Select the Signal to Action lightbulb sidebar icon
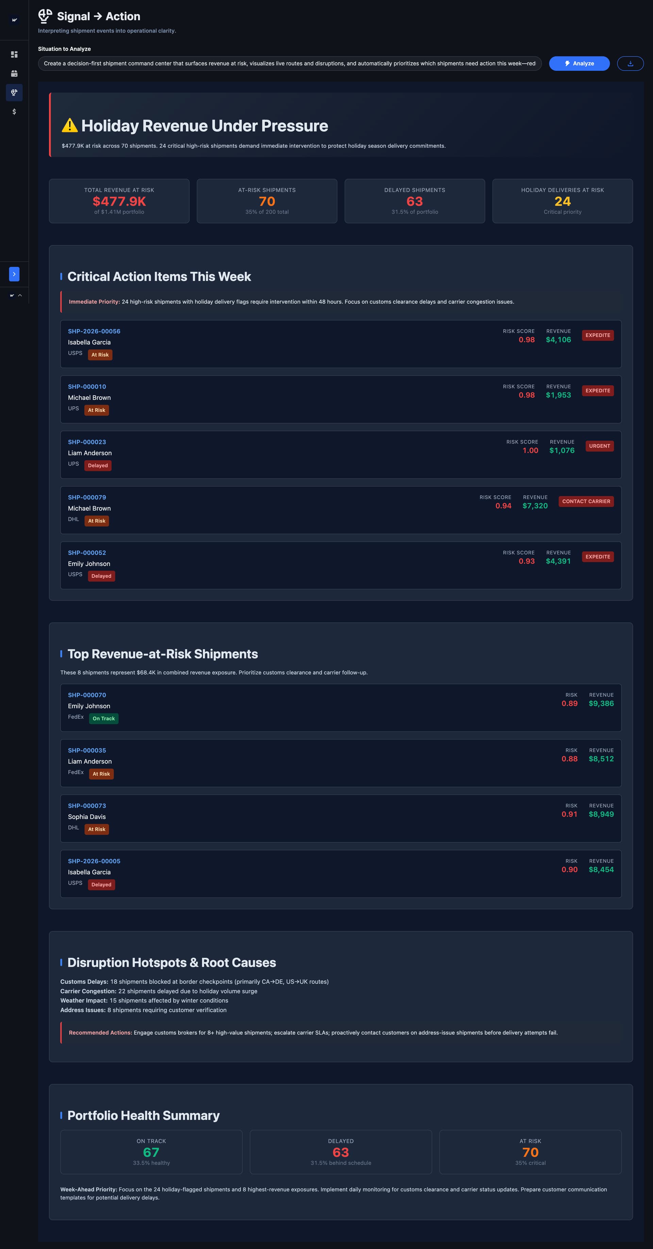653x1249 pixels. click(x=14, y=93)
